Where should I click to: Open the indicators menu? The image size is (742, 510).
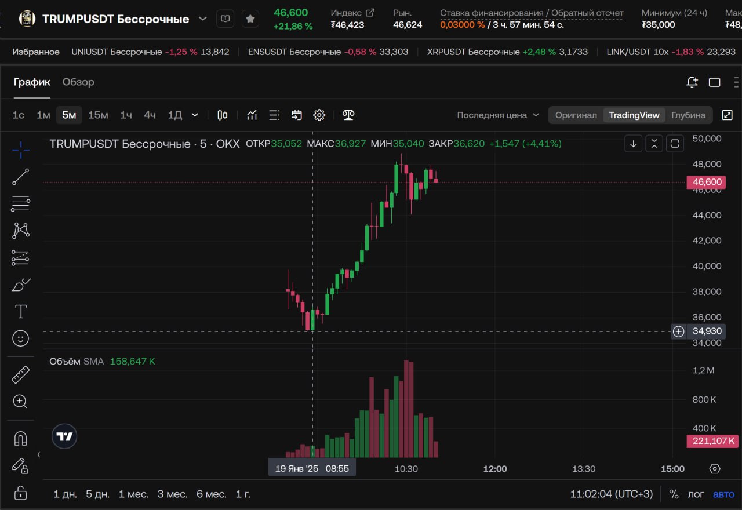point(252,115)
